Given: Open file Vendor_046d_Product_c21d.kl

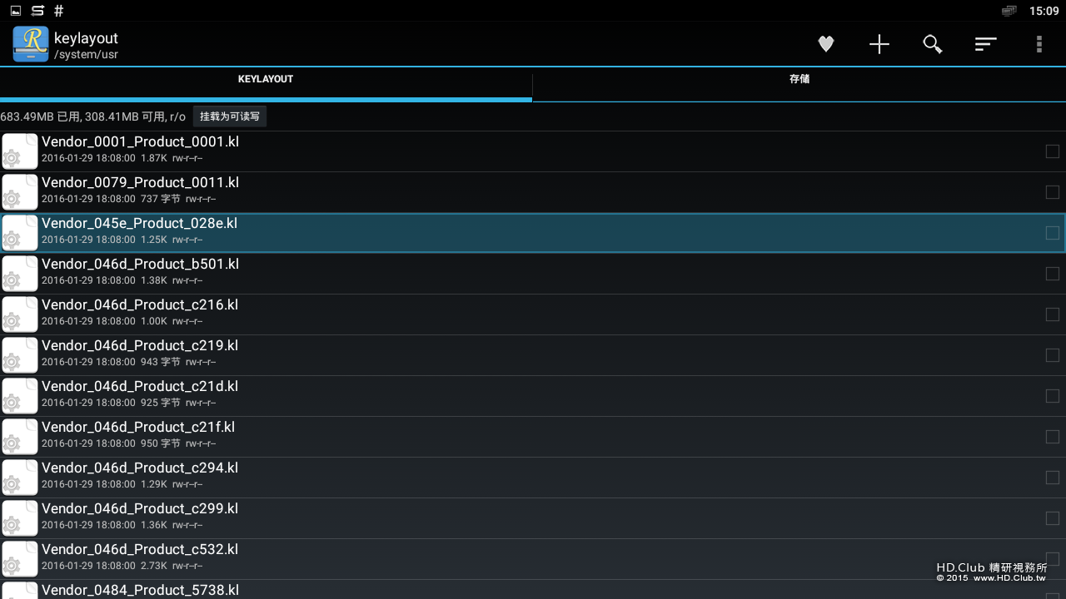Looking at the screenshot, I should (533, 396).
